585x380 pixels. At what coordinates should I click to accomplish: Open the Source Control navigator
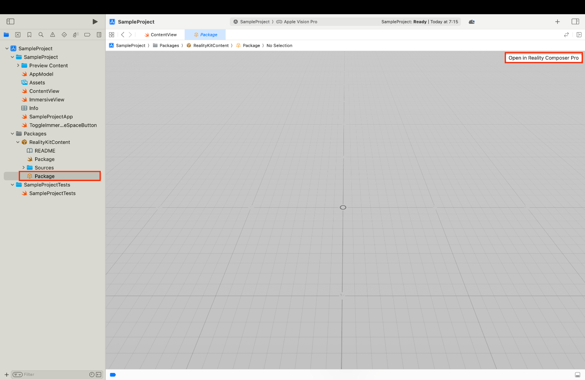(18, 35)
